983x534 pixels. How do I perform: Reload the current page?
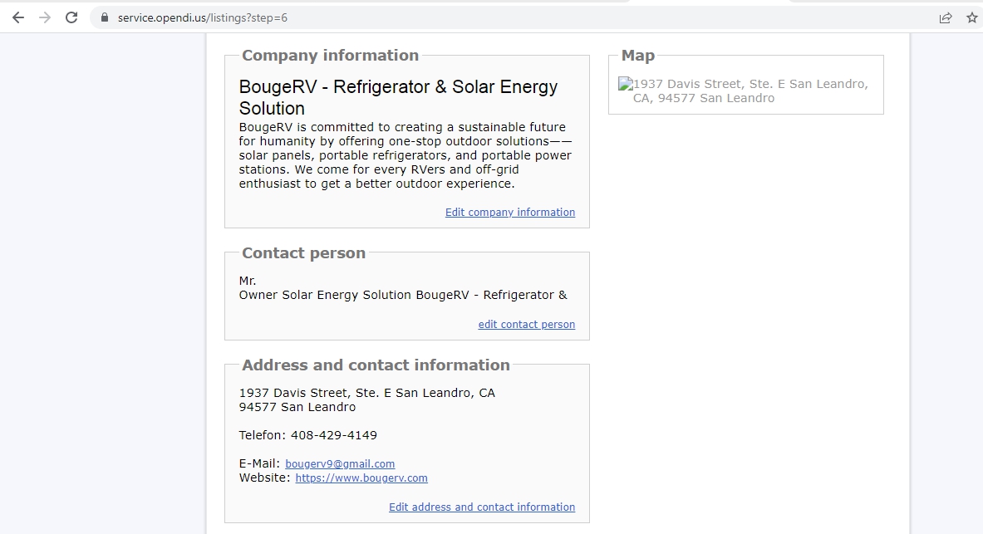pos(71,17)
